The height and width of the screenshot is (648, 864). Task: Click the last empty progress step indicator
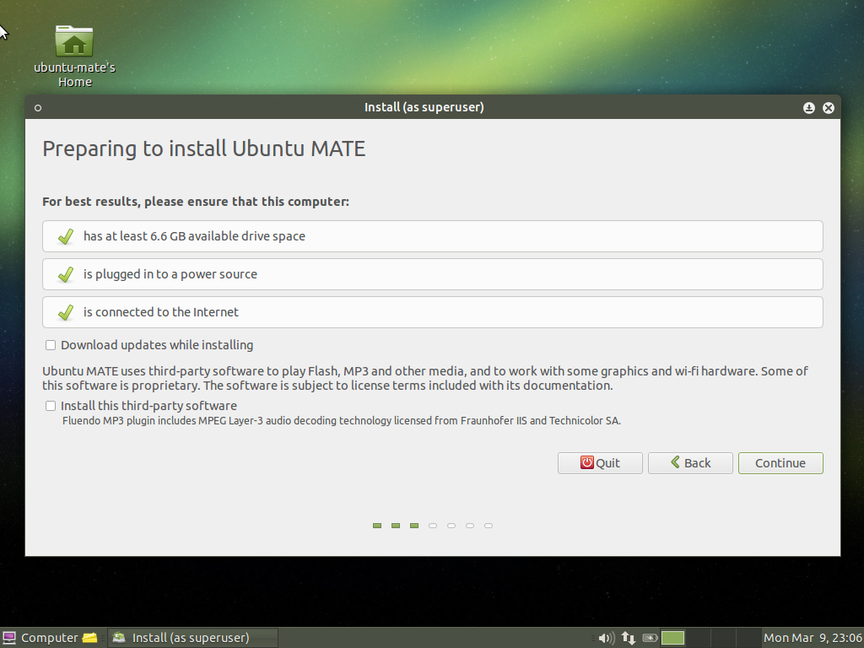489,526
